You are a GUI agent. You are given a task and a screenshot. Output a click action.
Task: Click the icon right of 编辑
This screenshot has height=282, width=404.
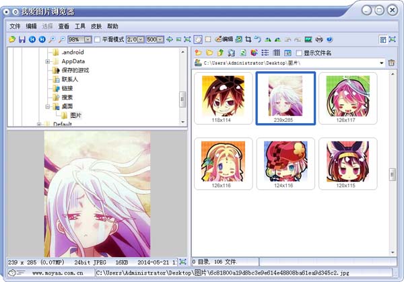[x=239, y=40]
